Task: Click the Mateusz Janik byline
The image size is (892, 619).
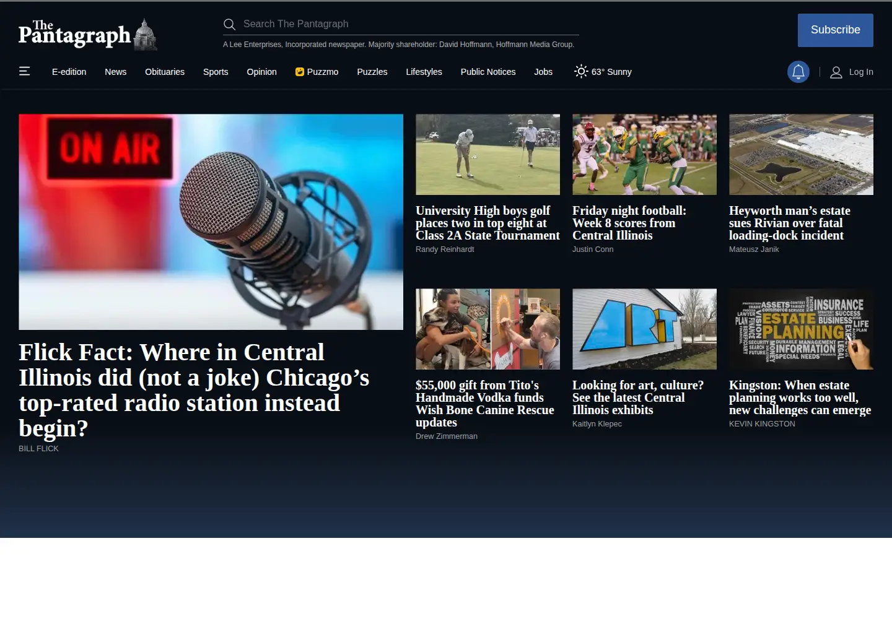Action: pyautogui.click(x=754, y=249)
